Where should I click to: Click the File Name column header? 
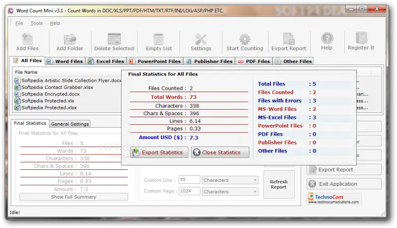[x=26, y=72]
